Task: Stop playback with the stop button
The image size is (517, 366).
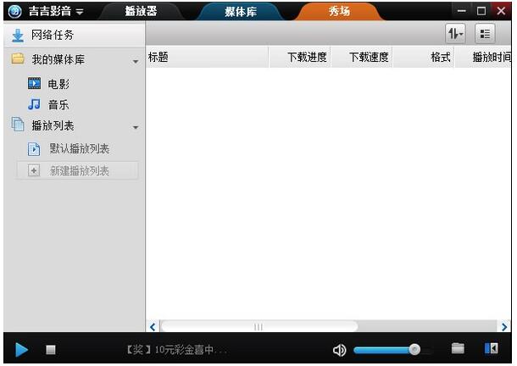Action: 51,350
